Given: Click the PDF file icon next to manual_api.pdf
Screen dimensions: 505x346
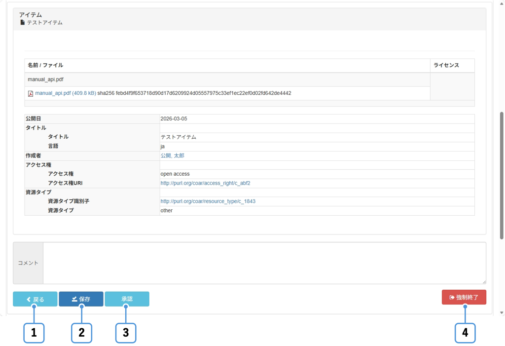Looking at the screenshot, I should pos(31,93).
